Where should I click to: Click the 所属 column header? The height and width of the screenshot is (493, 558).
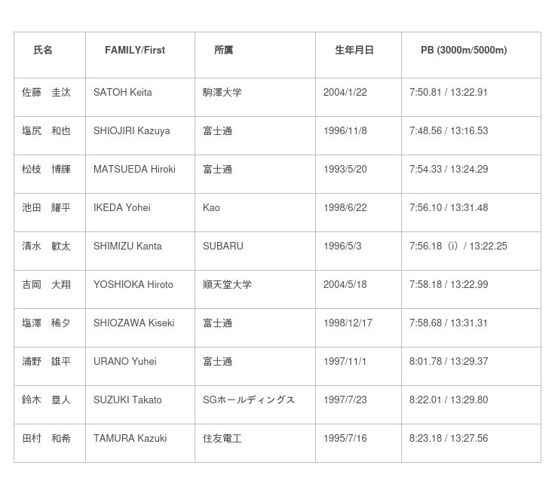click(x=223, y=51)
